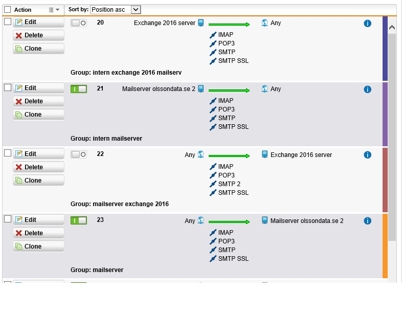402x314 pixels.
Task: Click the IMAP service icon in rule 23
Action: [x=213, y=233]
